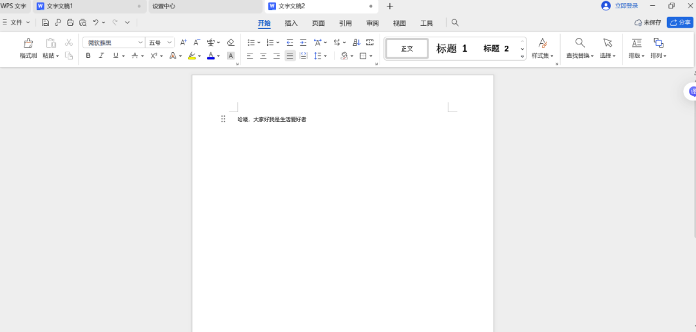Click the Find and Replace (查找替换) icon
The width and height of the screenshot is (696, 332).
pyautogui.click(x=580, y=43)
